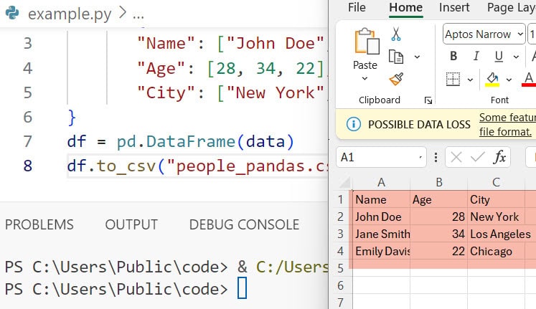Toggle Underline formatting
Screen dimensions: 536x309
click(x=499, y=57)
